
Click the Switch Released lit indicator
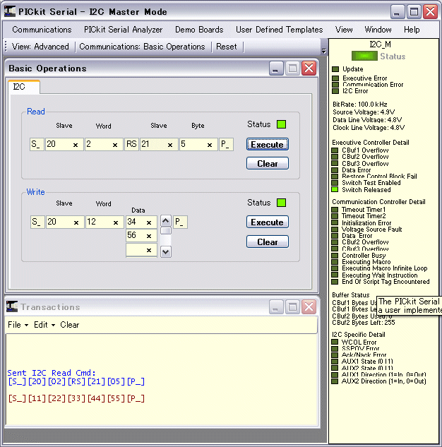(335, 189)
